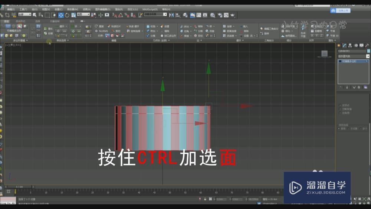Toggle the Y align constraint button
The width and height of the screenshot is (371, 209).
coord(317,36)
